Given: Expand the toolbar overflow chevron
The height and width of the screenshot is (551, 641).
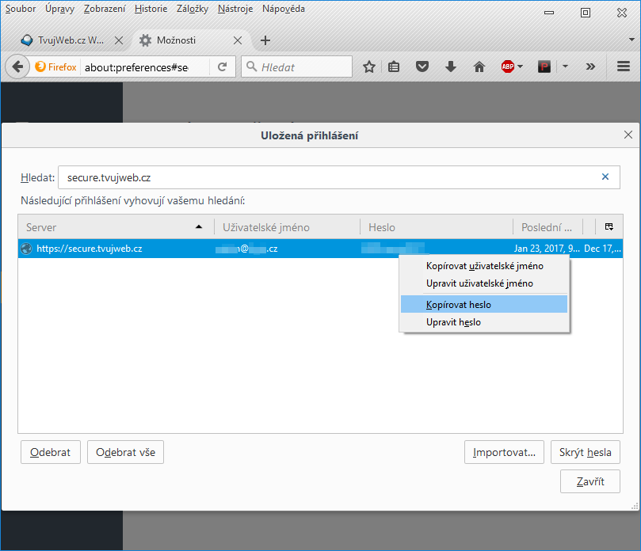Looking at the screenshot, I should (x=590, y=67).
